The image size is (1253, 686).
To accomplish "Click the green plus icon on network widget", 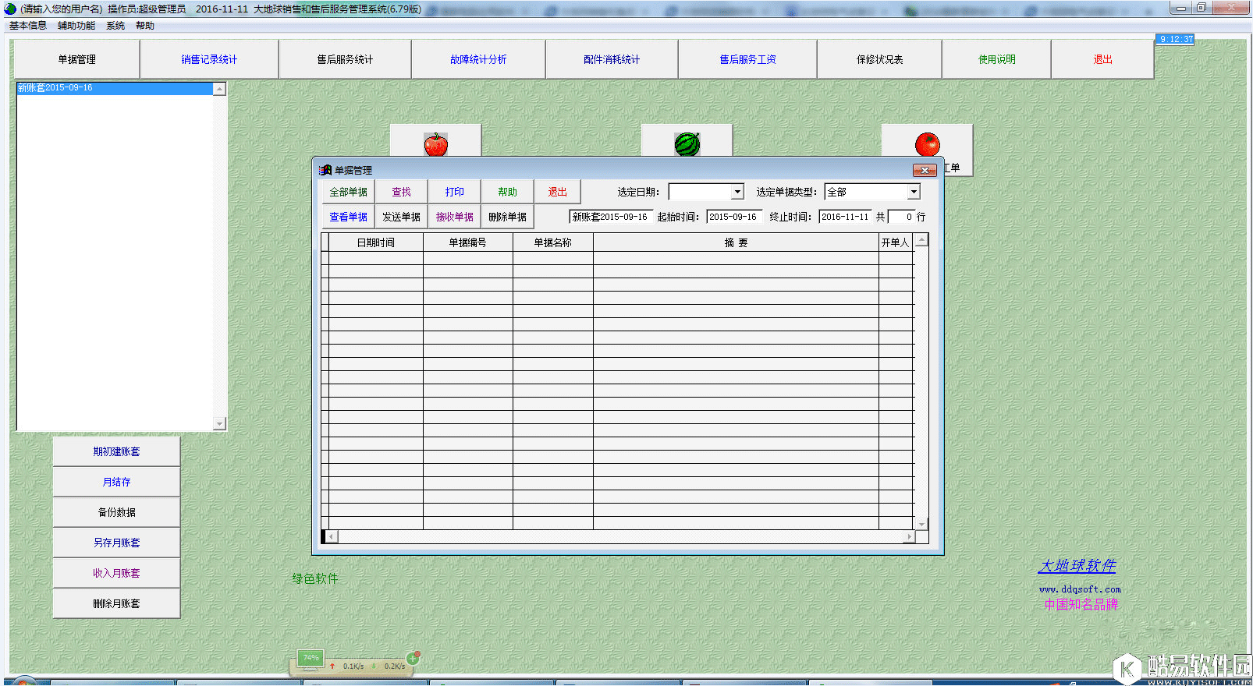I will [x=413, y=659].
